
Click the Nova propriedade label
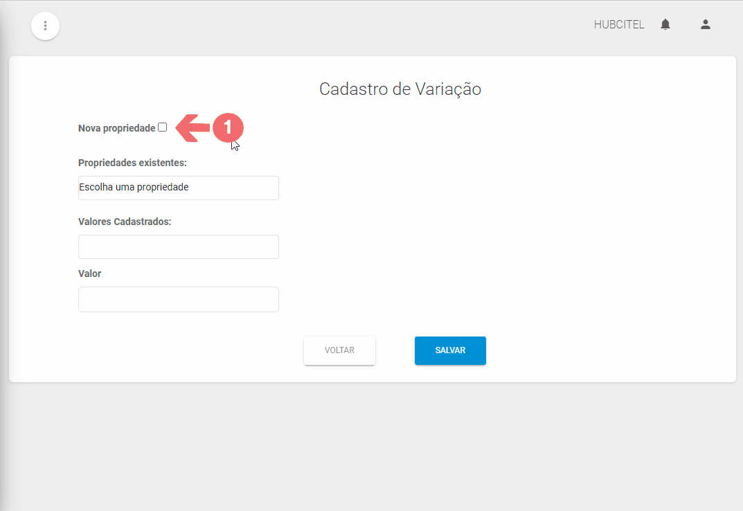(x=116, y=128)
